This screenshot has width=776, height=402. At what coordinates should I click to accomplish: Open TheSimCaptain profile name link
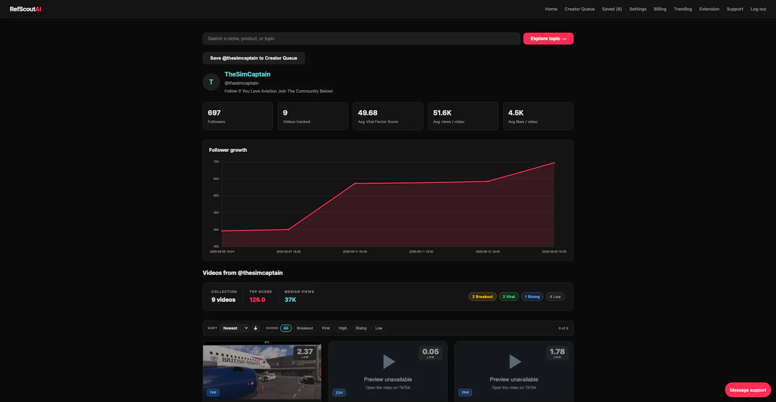[x=247, y=74]
